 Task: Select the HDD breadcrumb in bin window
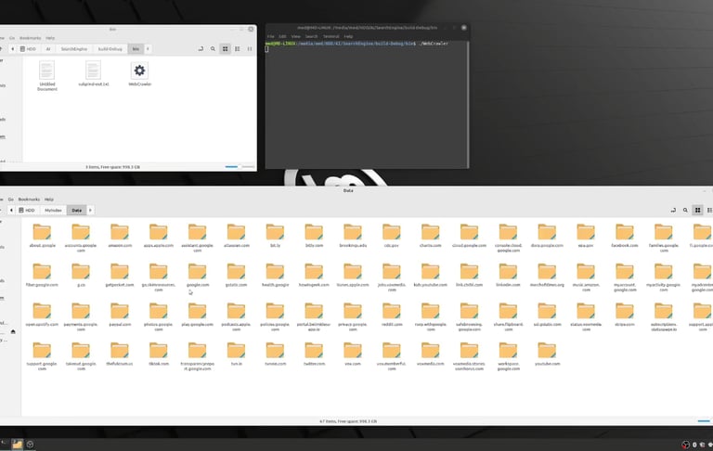[28, 48]
